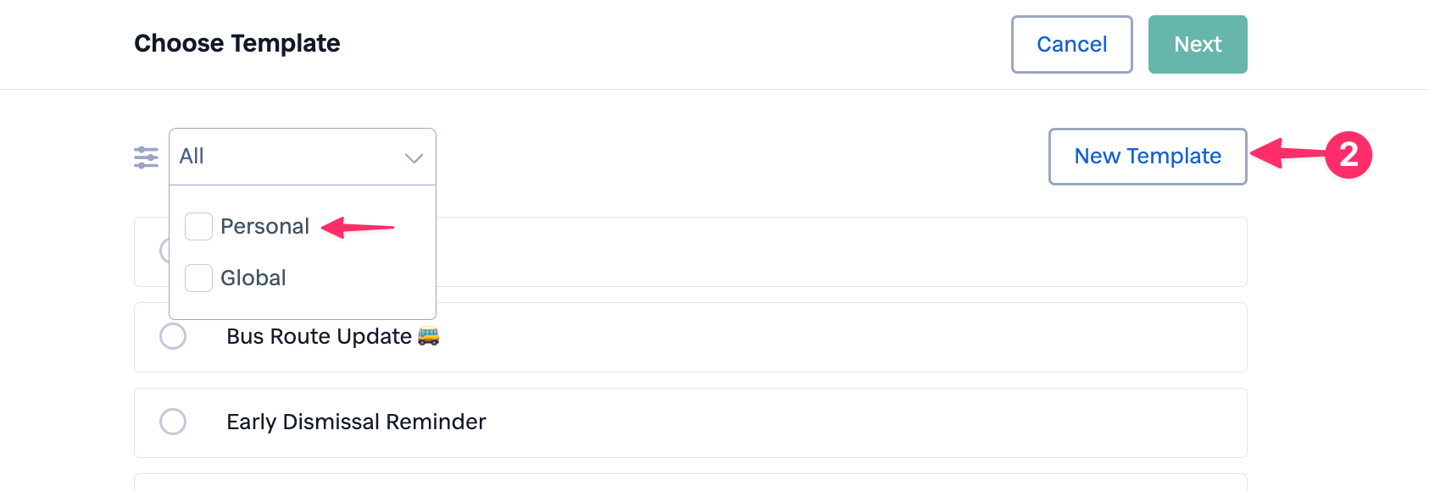Image resolution: width=1429 pixels, height=491 pixels.
Task: Collapse the filter dropdown chevron arrow
Action: 414,157
